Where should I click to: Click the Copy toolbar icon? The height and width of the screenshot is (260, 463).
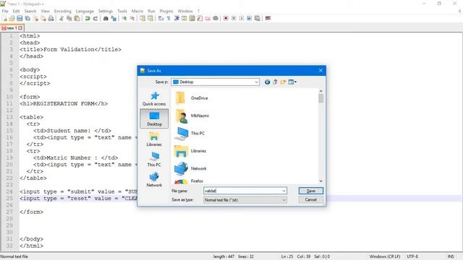tap(69, 18)
